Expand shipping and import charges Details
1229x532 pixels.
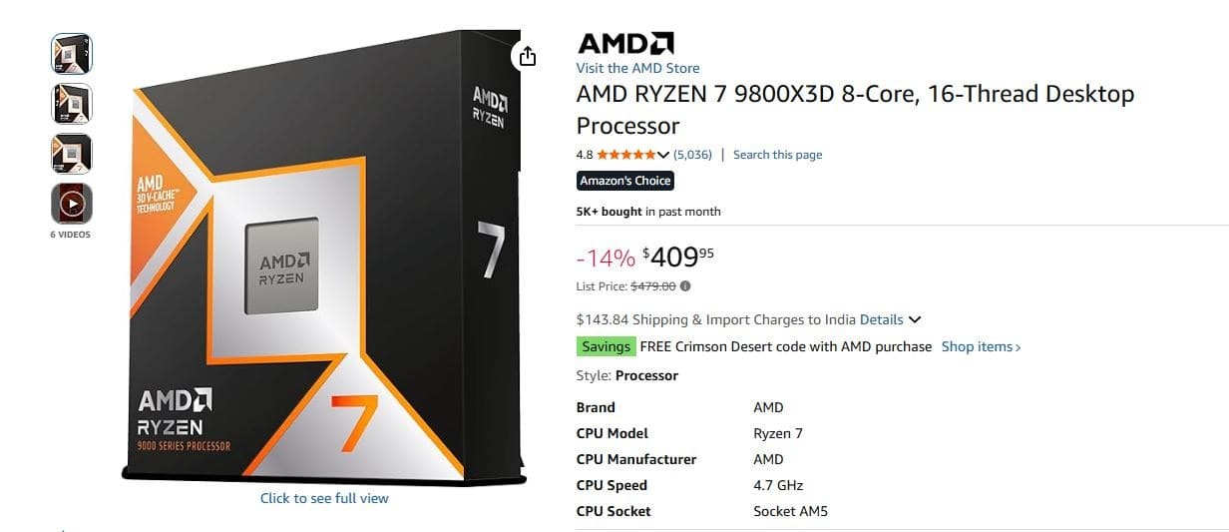click(890, 320)
